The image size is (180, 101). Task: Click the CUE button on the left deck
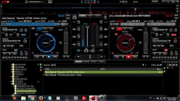(x=37, y=57)
